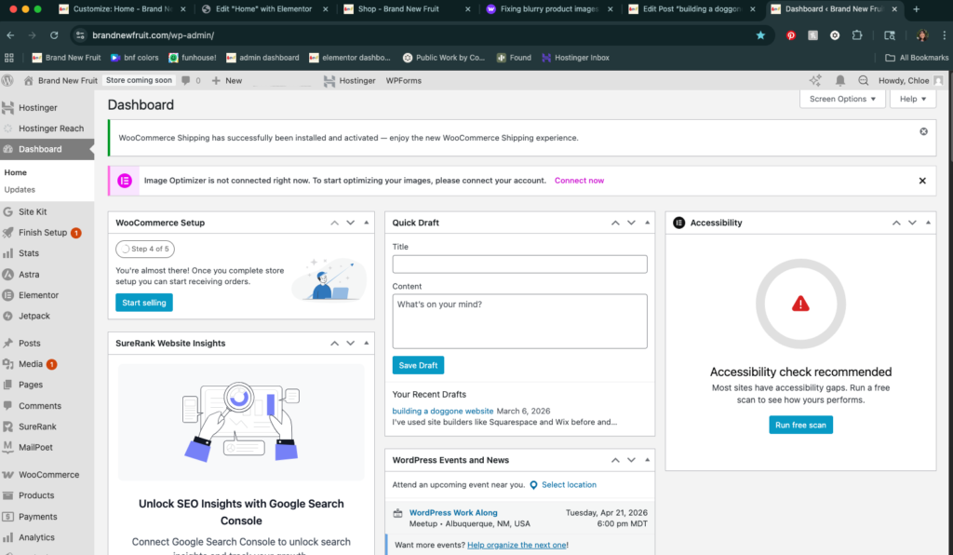Dismiss the WooCommerce Shipping notice

coord(923,131)
